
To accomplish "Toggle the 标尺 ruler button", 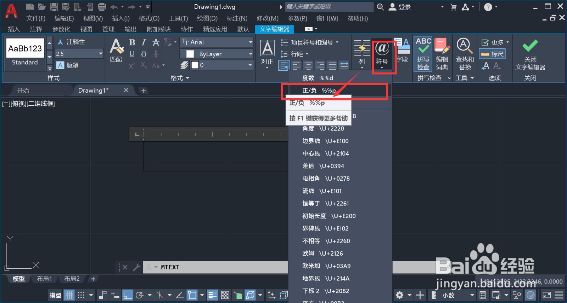I will pos(492,54).
